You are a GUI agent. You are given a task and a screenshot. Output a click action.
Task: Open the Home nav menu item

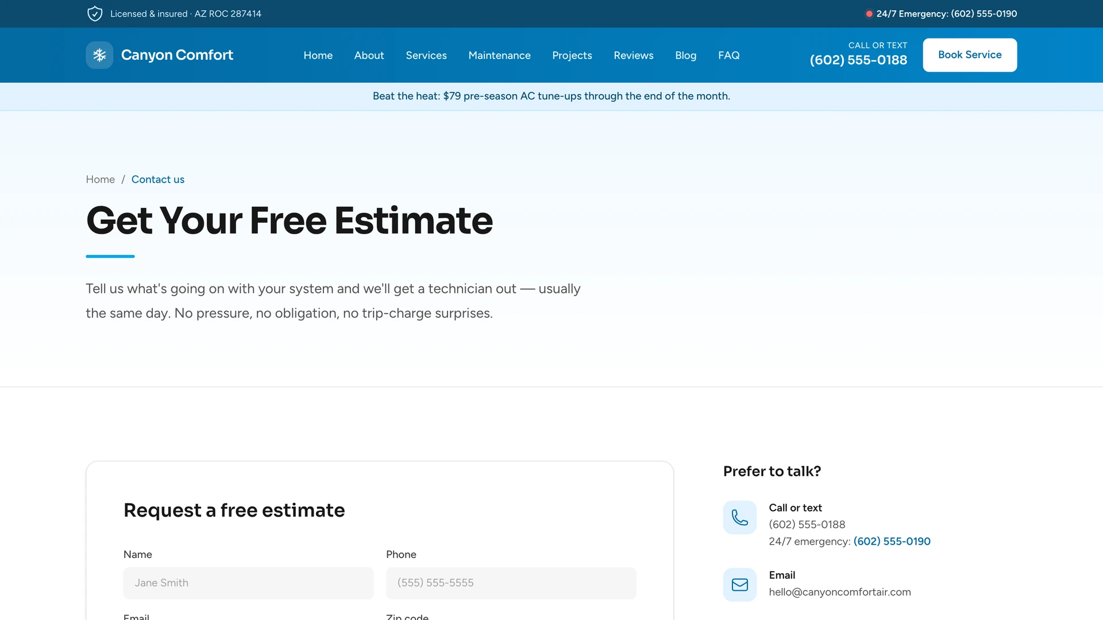318,55
